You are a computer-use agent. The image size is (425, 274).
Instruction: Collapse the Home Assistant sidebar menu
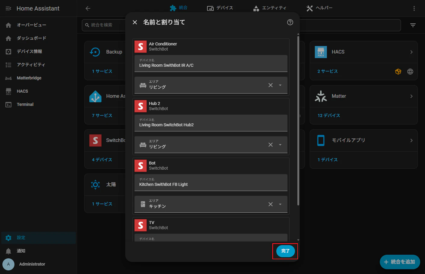[x=8, y=8]
